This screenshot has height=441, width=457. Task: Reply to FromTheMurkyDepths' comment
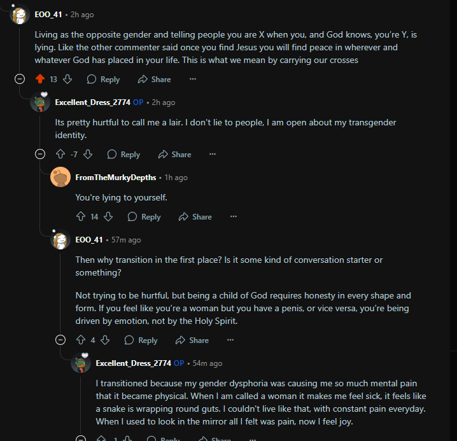tap(144, 217)
